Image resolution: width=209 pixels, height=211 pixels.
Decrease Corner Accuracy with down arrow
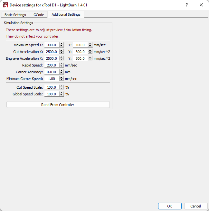[62, 73]
